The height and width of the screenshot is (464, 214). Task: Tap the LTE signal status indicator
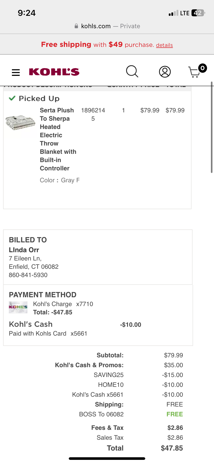179,13
